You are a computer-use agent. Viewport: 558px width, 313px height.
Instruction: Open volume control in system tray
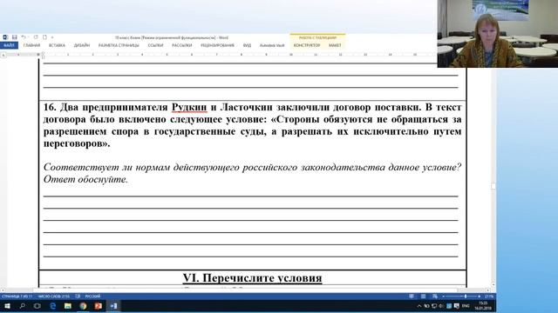pos(441,306)
